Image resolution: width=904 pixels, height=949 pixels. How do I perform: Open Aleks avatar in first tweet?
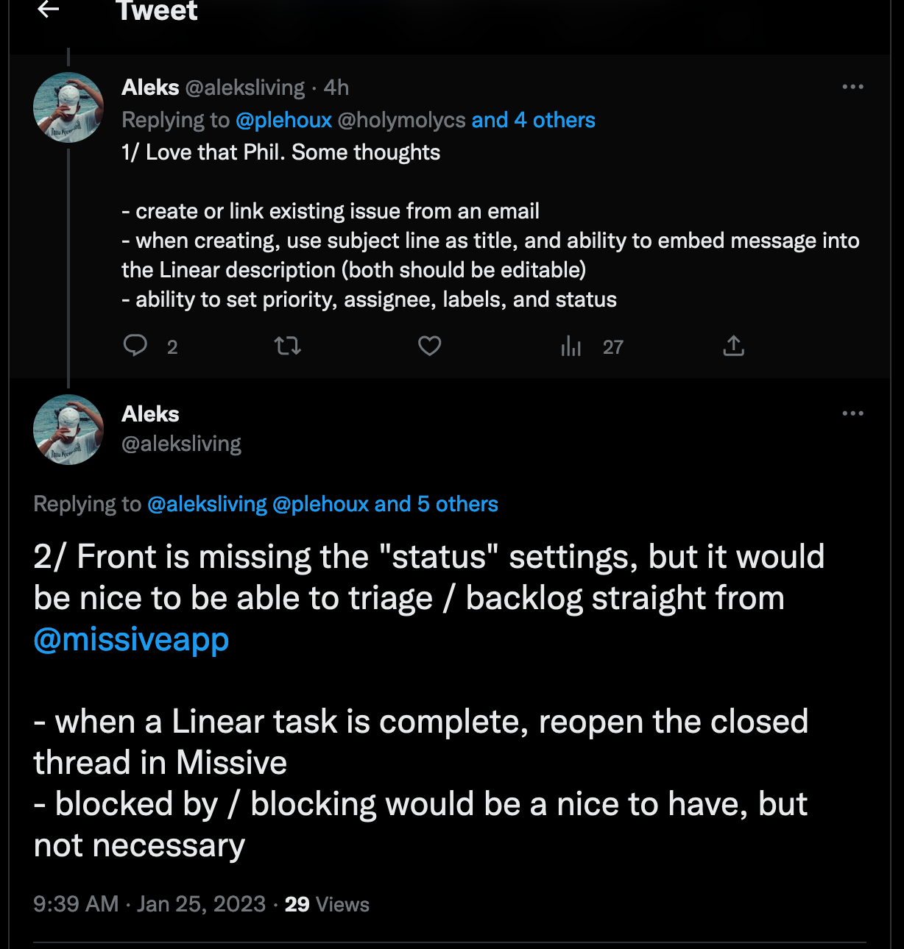pos(68,107)
